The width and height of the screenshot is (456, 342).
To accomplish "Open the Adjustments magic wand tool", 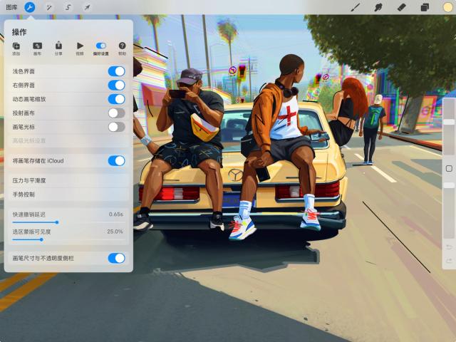I will point(49,7).
